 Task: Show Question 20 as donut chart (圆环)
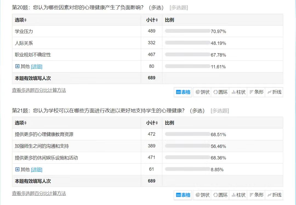tap(220, 92)
